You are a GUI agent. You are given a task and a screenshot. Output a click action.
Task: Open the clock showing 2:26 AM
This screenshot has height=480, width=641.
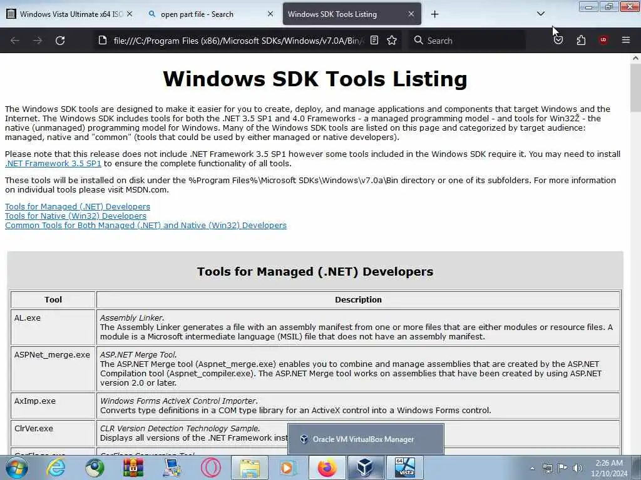[x=609, y=468]
